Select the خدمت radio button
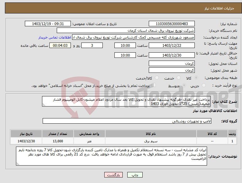 coord(179,78)
